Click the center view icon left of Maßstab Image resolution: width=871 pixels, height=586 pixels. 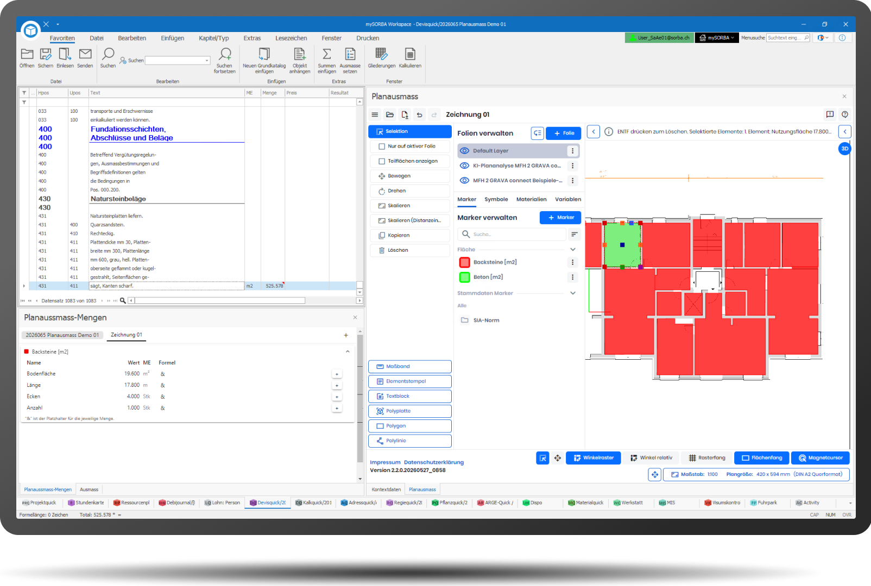[655, 475]
